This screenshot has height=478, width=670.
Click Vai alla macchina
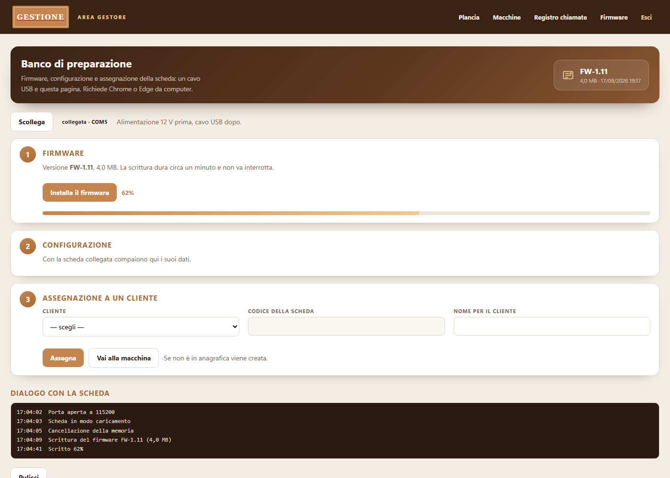point(123,358)
